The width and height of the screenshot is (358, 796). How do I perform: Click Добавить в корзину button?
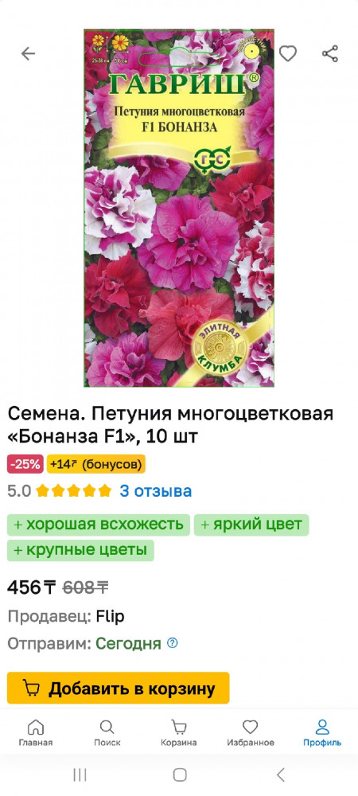[119, 689]
